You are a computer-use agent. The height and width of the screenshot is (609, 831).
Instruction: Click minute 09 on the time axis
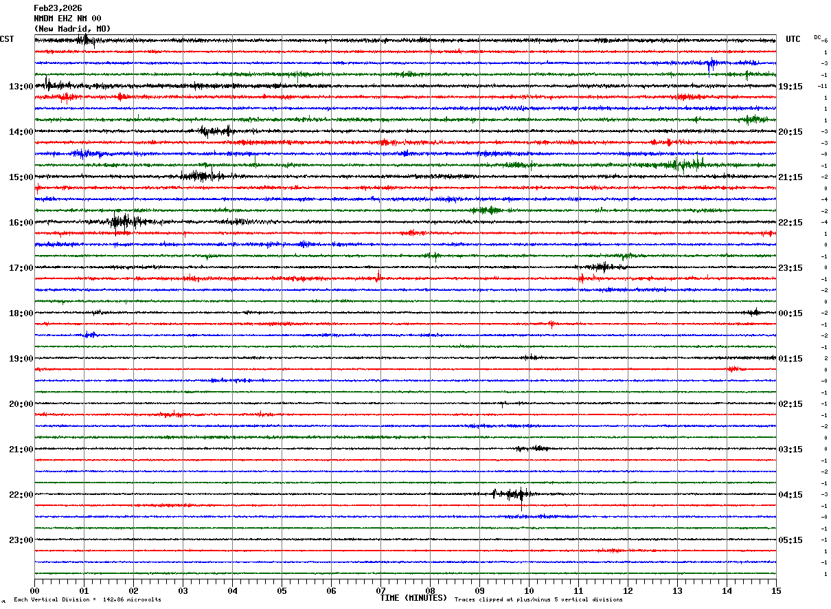pos(479,590)
